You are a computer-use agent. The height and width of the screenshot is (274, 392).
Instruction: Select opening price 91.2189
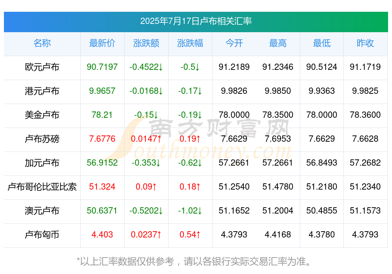[234, 67]
